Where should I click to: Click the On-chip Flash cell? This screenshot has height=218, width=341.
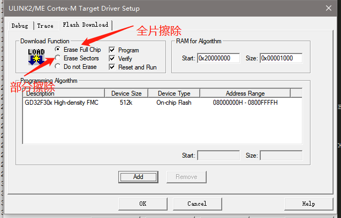[174, 103]
